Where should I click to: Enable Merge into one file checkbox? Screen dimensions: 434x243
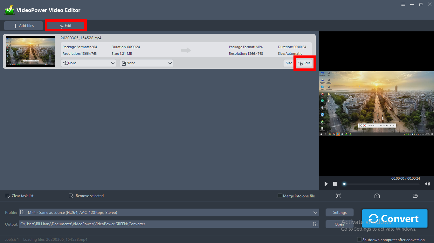[280, 196]
